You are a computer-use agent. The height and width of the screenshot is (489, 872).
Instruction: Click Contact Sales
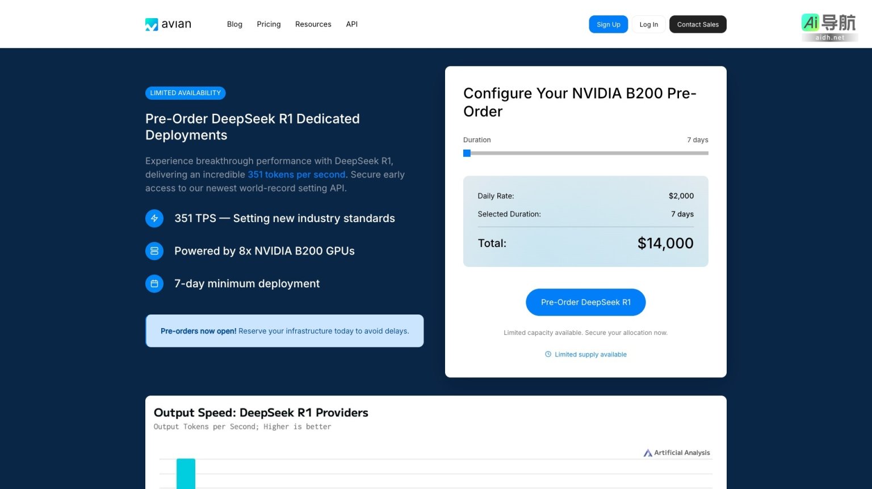click(x=698, y=24)
